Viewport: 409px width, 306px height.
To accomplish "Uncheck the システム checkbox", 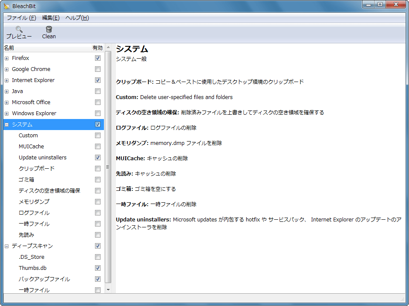I will pyautogui.click(x=98, y=125).
